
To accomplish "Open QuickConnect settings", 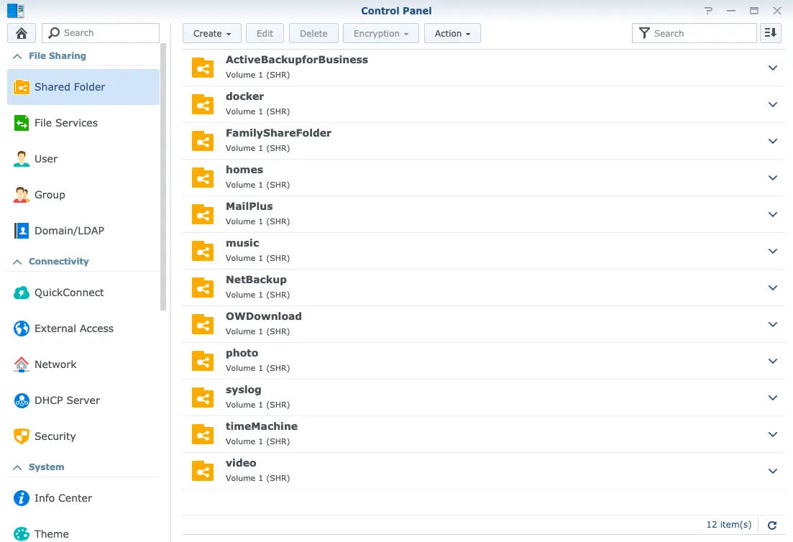I will tap(83, 293).
